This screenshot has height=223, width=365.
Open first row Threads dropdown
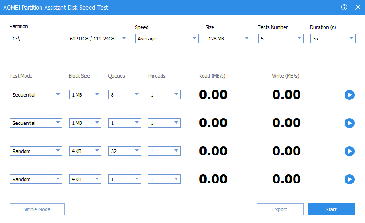pos(164,95)
